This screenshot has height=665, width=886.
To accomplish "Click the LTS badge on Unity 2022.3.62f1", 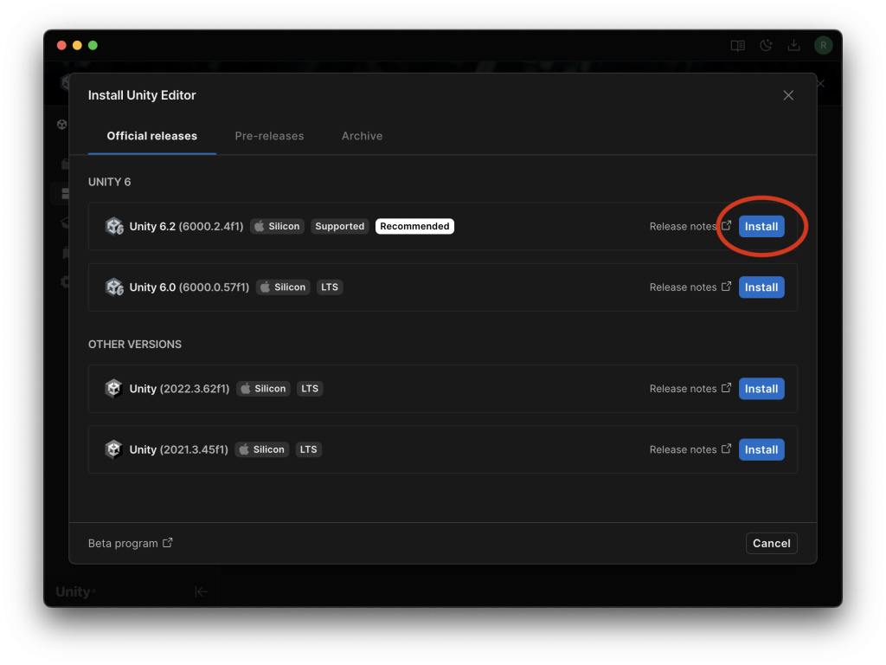I will pyautogui.click(x=310, y=389).
